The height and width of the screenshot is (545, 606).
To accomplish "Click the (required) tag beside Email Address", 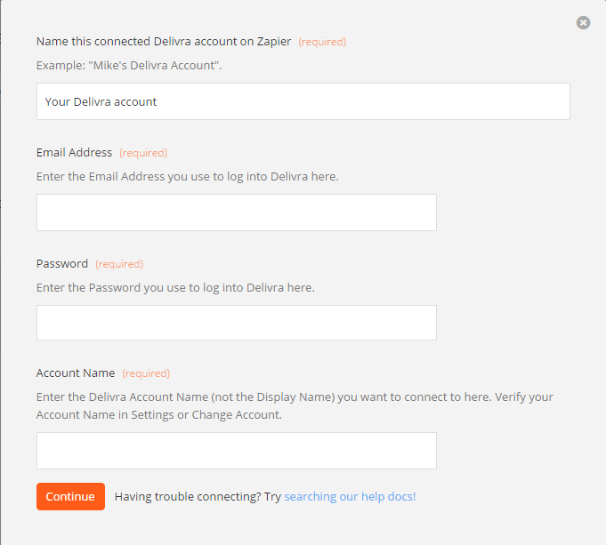I will 143,153.
